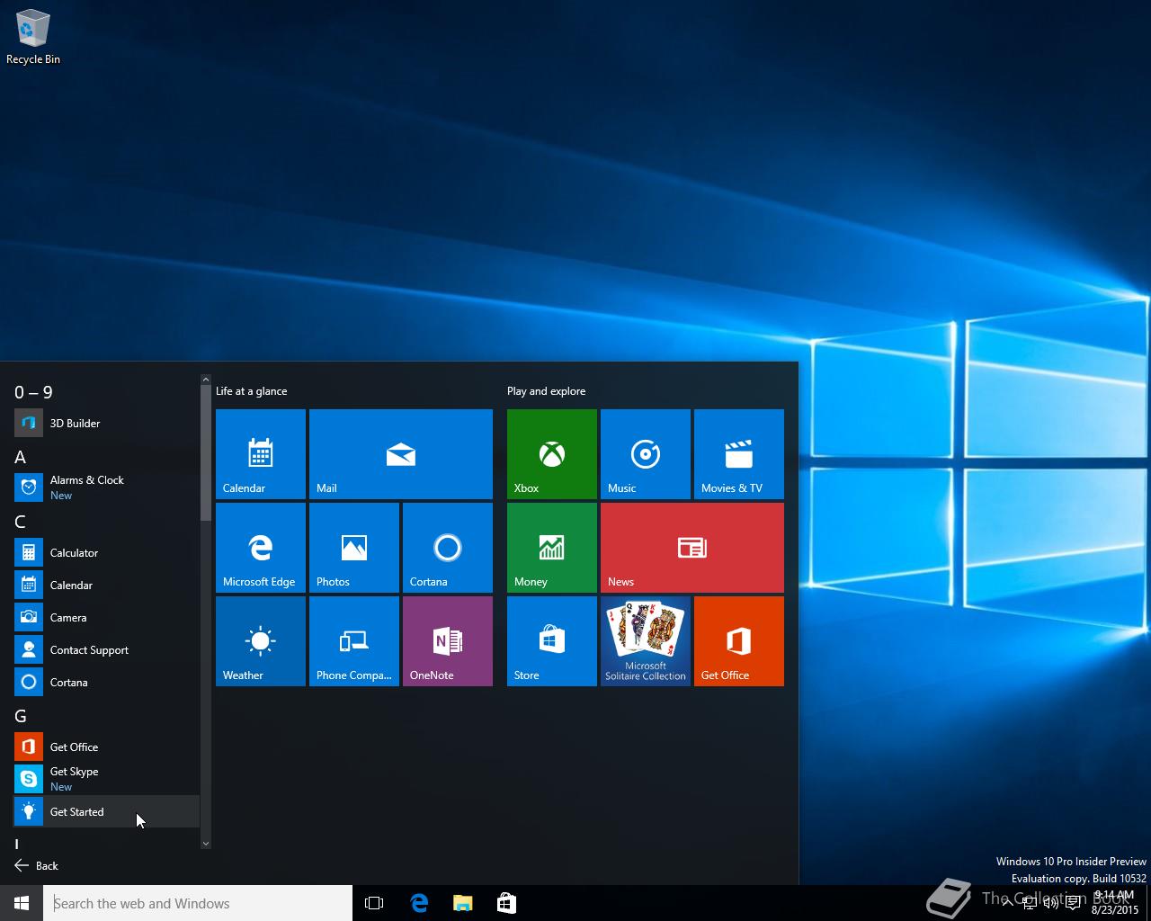Click the network icon in system tray
This screenshot has width=1151, height=921.
pos(1029,903)
